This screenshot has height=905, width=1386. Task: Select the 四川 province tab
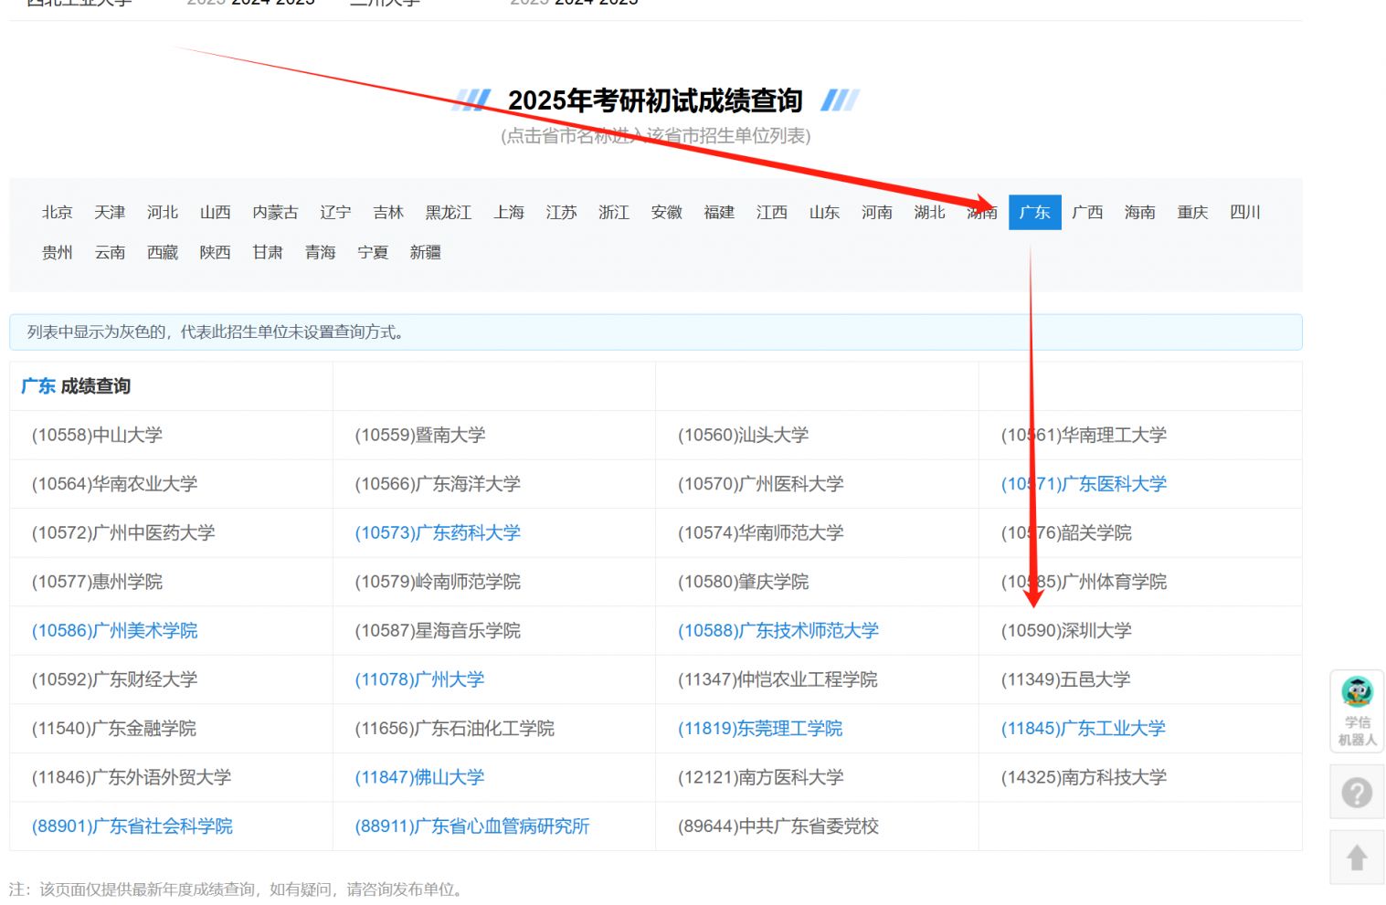click(x=1245, y=212)
